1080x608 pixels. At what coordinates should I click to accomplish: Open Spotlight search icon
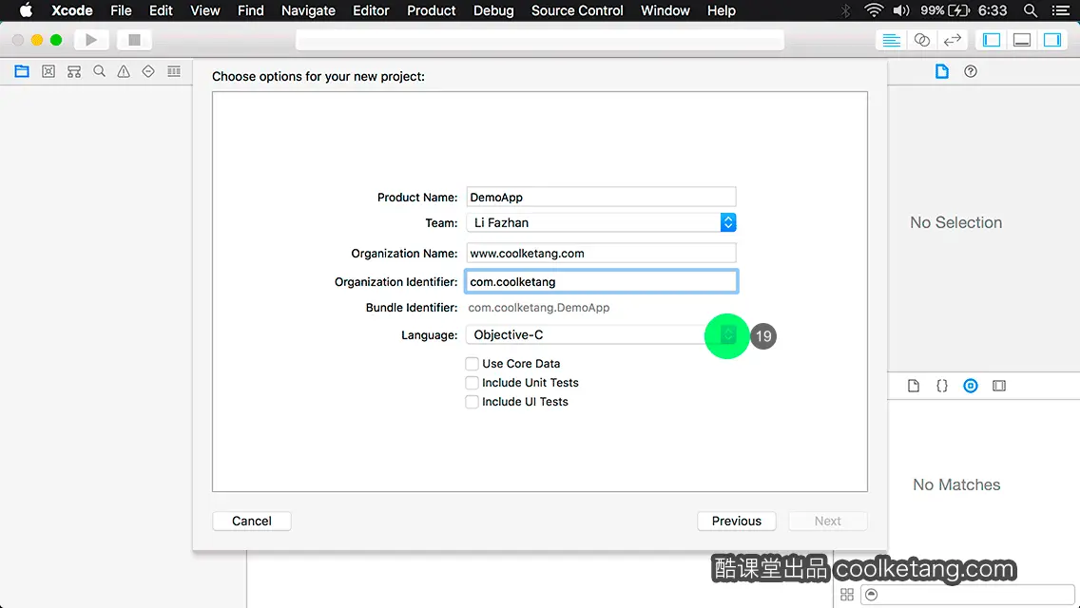(x=1031, y=10)
